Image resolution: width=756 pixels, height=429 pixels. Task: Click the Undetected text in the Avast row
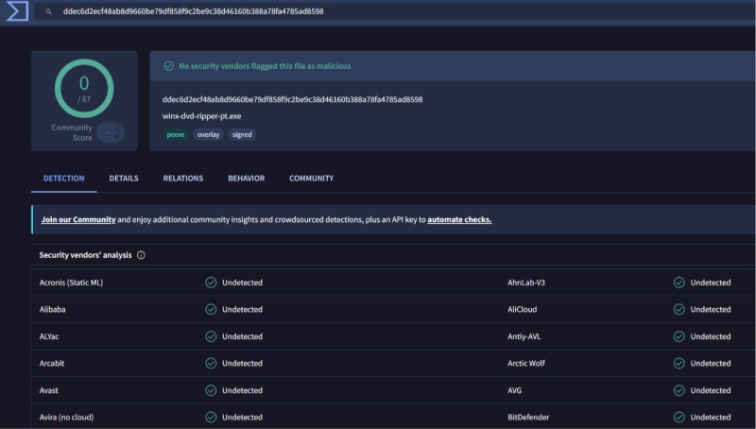pos(242,390)
